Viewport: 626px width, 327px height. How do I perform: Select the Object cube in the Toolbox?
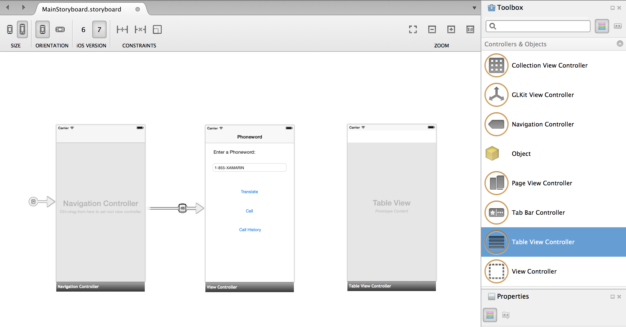coord(492,153)
